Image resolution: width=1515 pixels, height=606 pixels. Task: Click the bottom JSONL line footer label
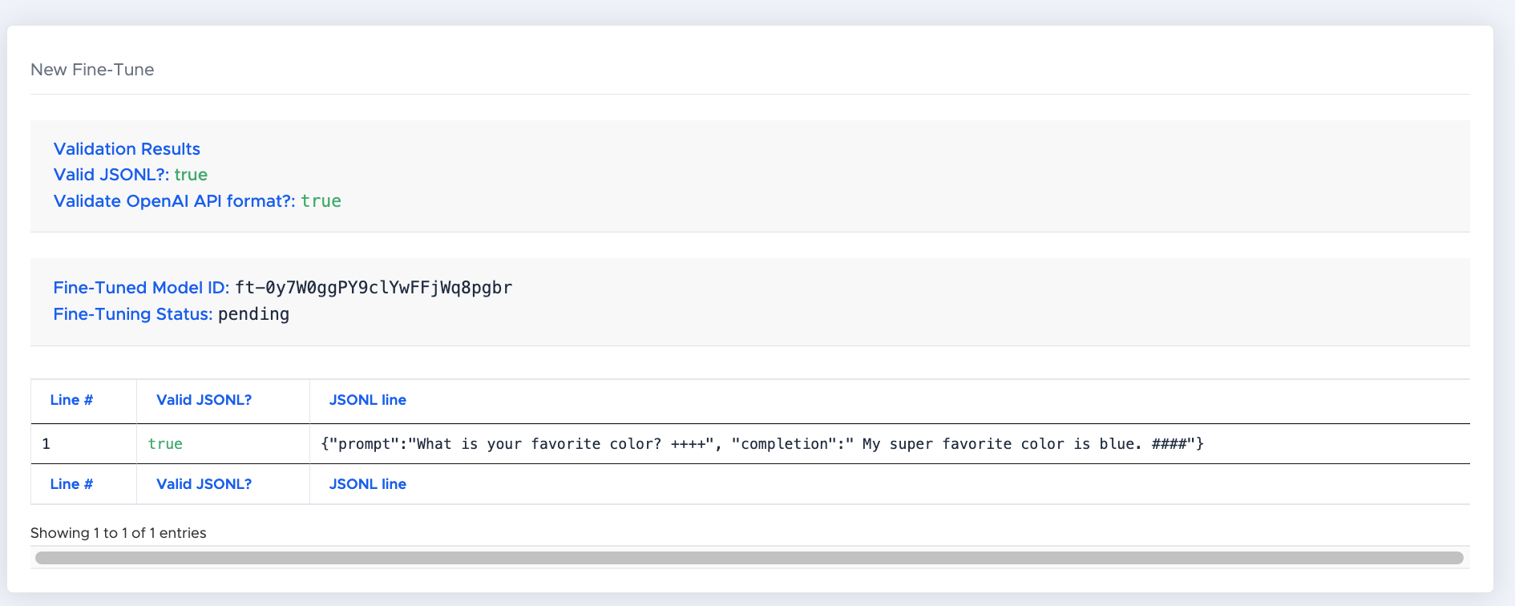tap(367, 484)
